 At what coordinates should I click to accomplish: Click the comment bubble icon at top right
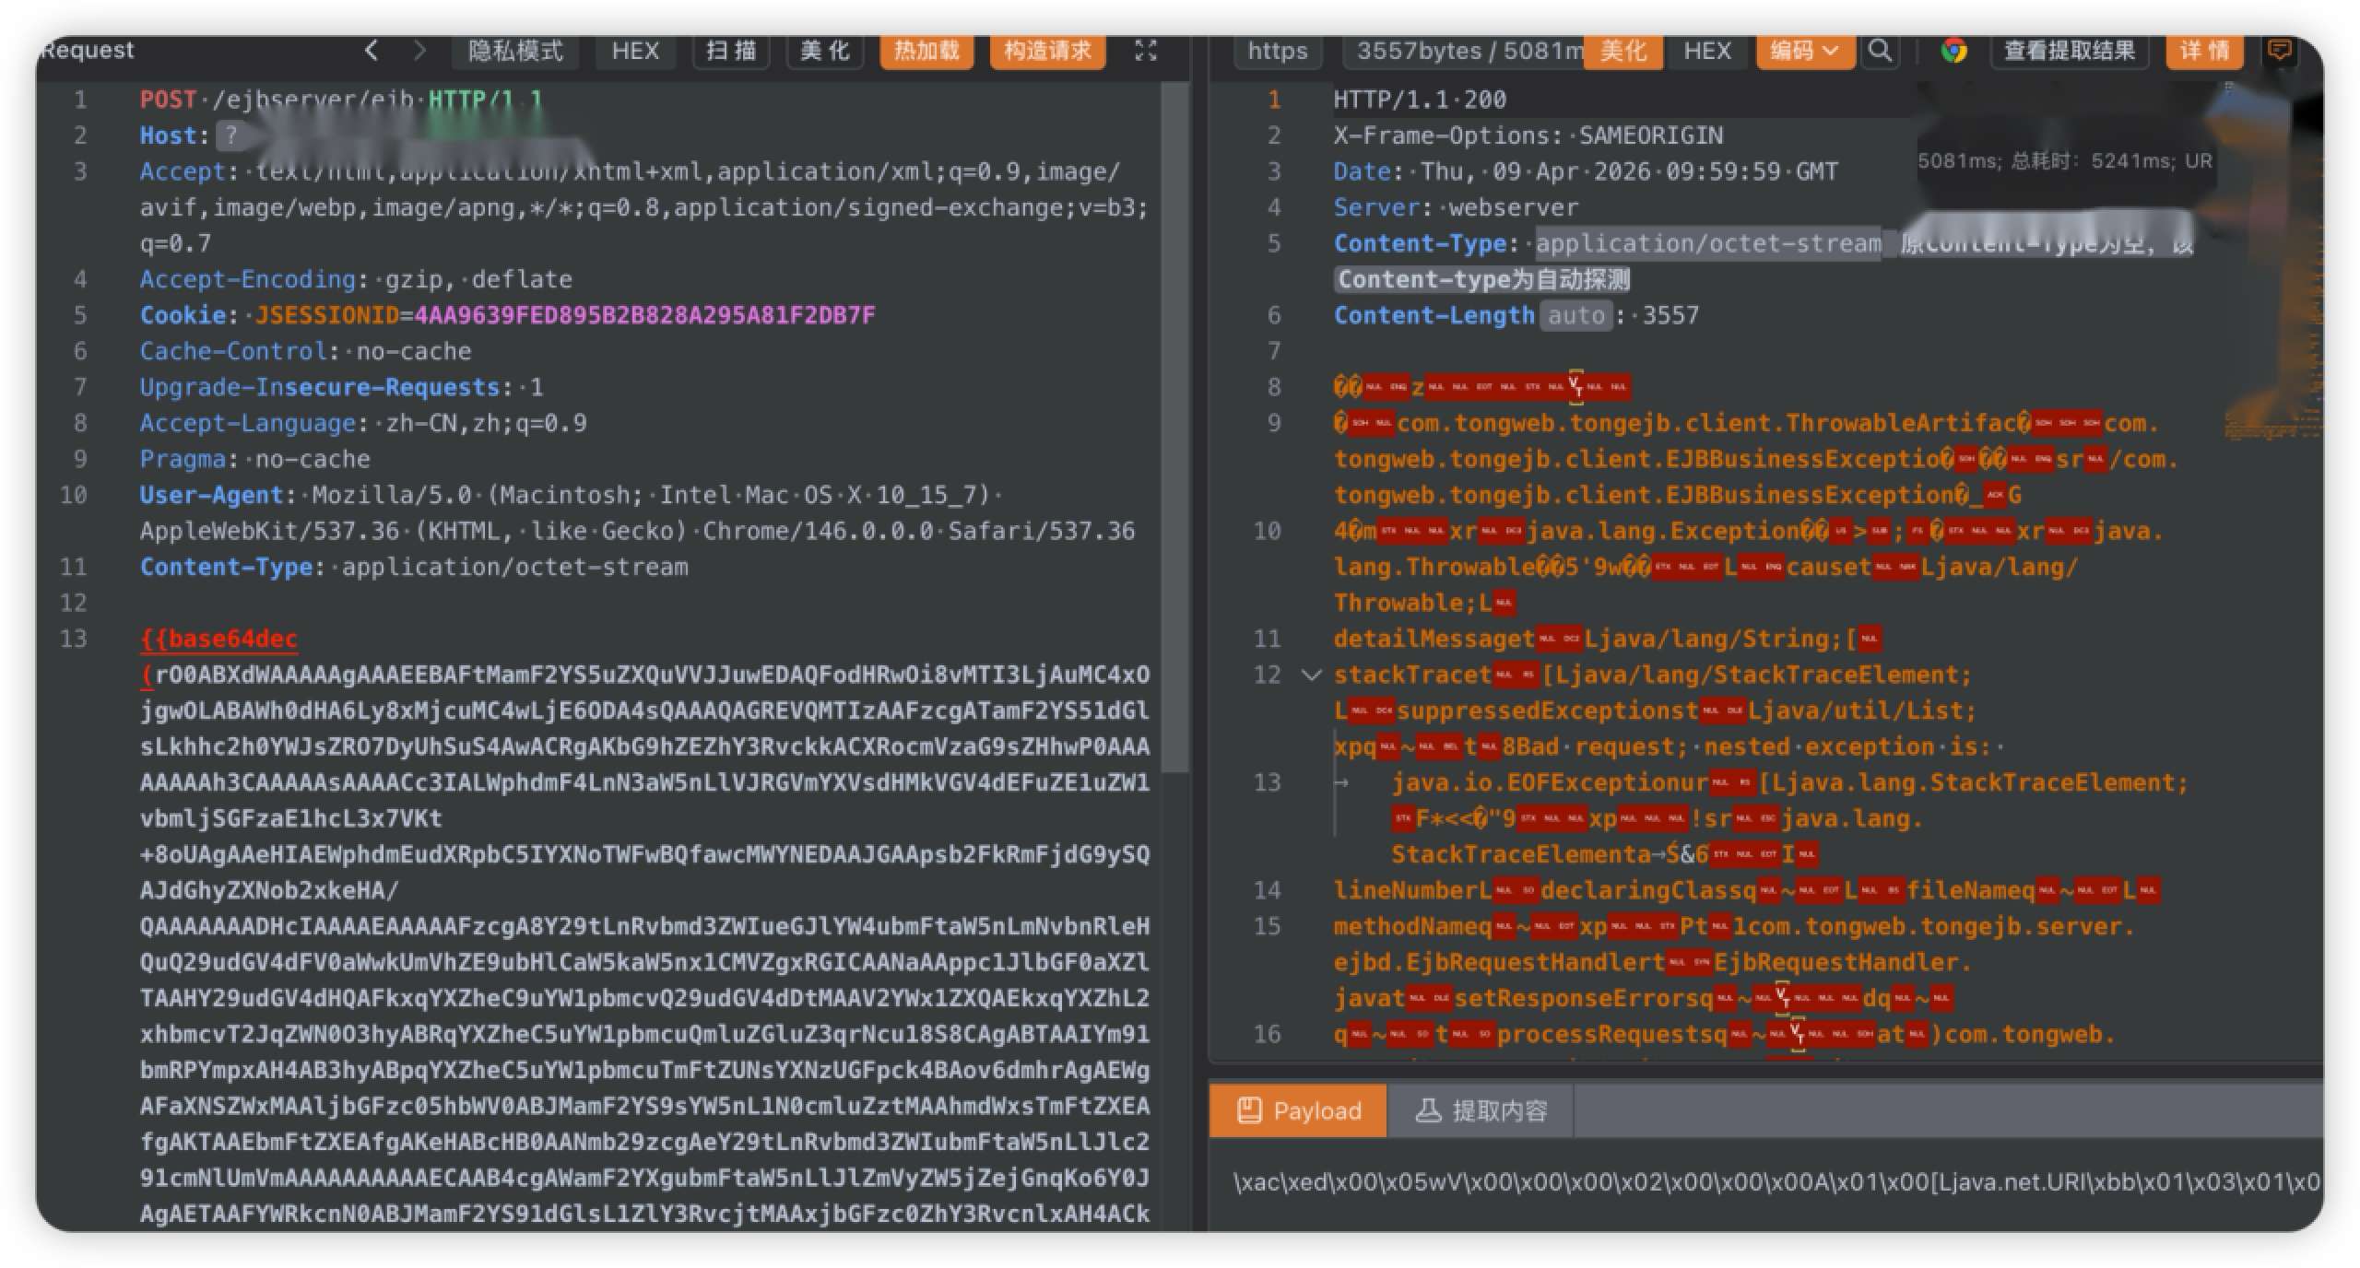(2279, 50)
